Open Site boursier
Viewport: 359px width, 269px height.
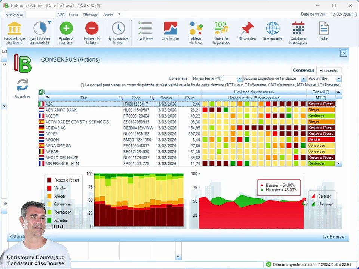[273, 31]
